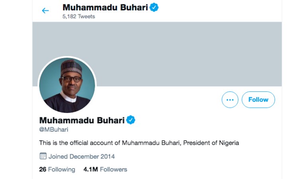
Task: Click verified badge beside profile display name
Action: 131,120
